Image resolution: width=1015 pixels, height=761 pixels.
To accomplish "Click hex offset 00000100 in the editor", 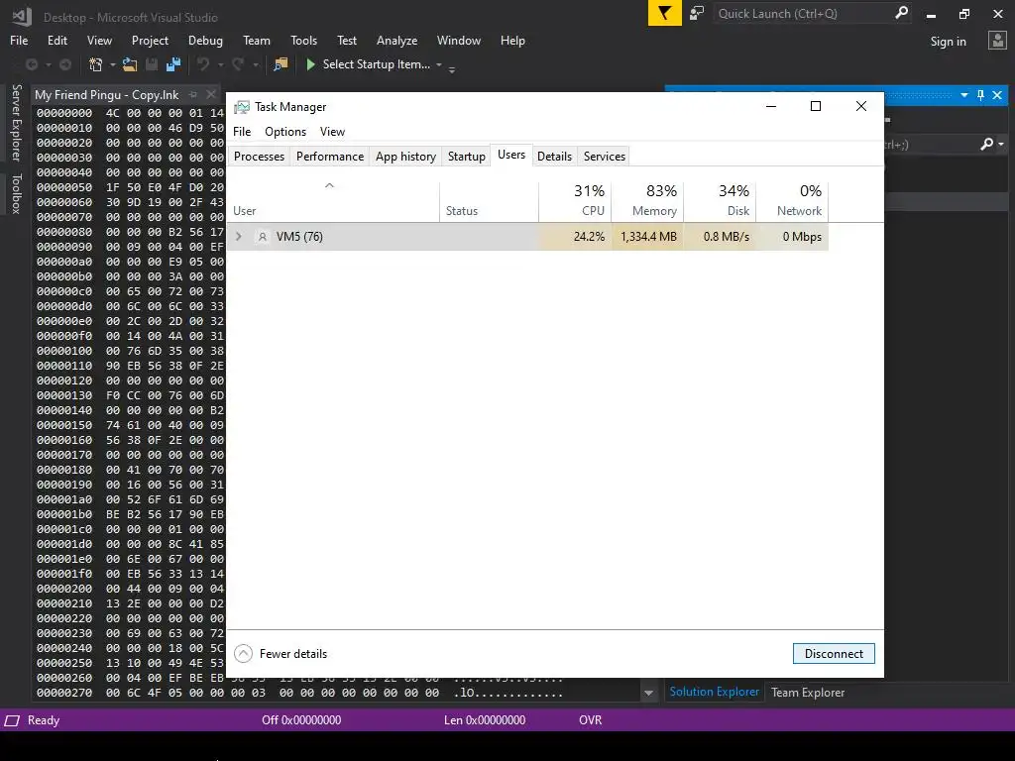I will (64, 351).
